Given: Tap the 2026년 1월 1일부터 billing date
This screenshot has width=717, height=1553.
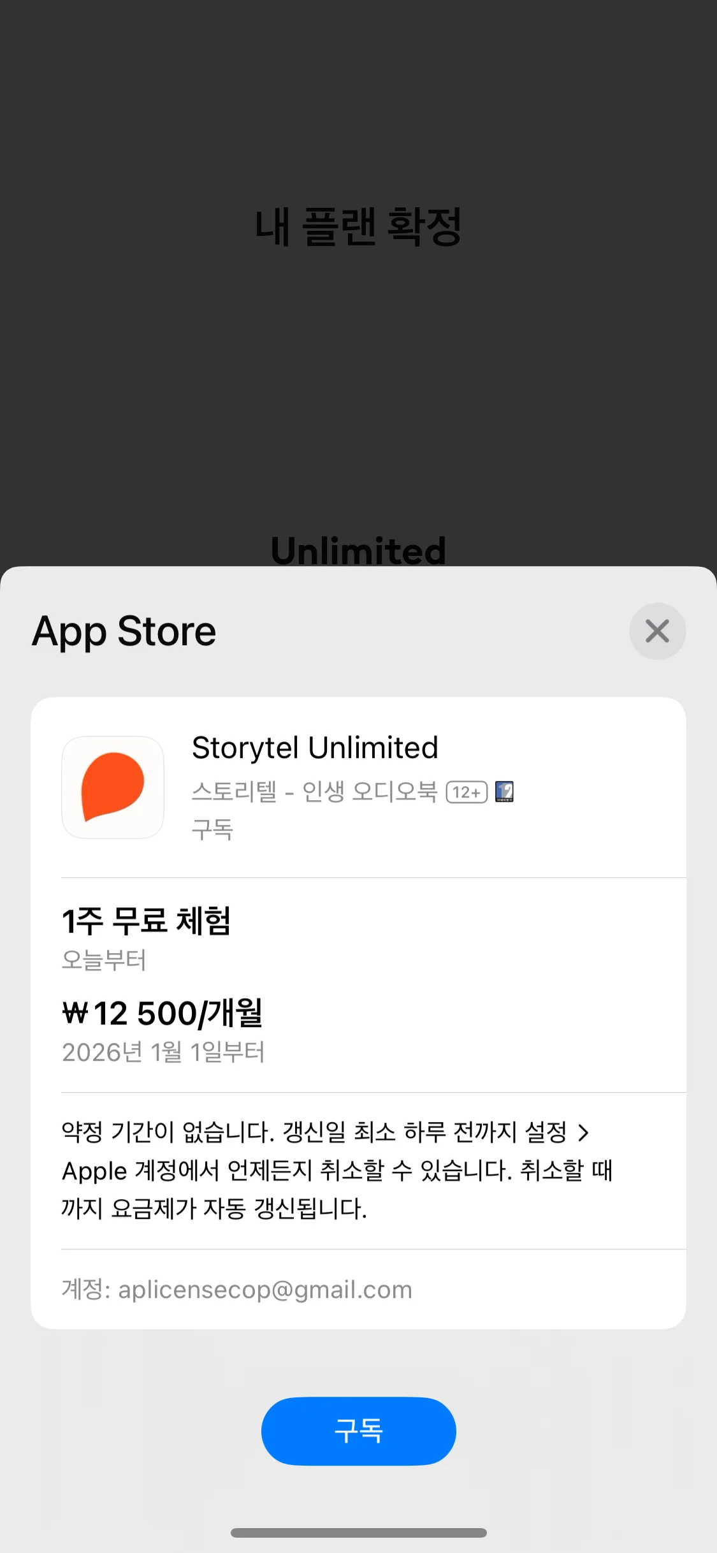Looking at the screenshot, I should [x=163, y=1052].
